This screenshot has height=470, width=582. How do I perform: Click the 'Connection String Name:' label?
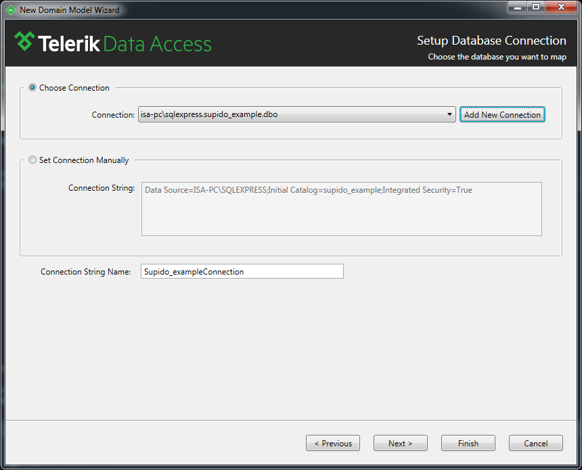pyautogui.click(x=86, y=272)
